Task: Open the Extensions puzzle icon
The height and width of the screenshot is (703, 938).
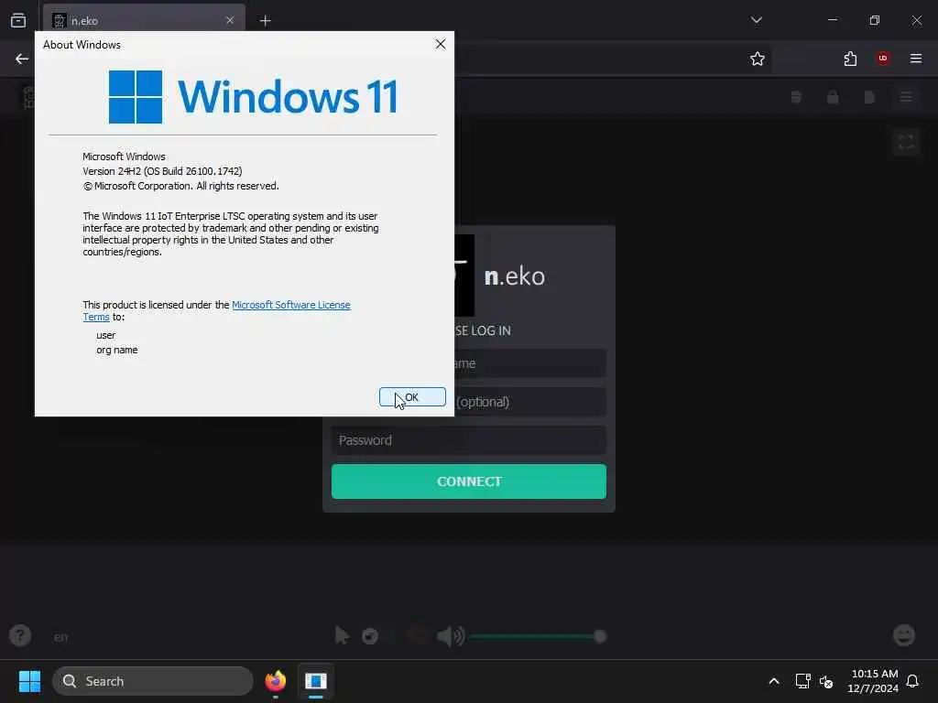Action: [850, 59]
